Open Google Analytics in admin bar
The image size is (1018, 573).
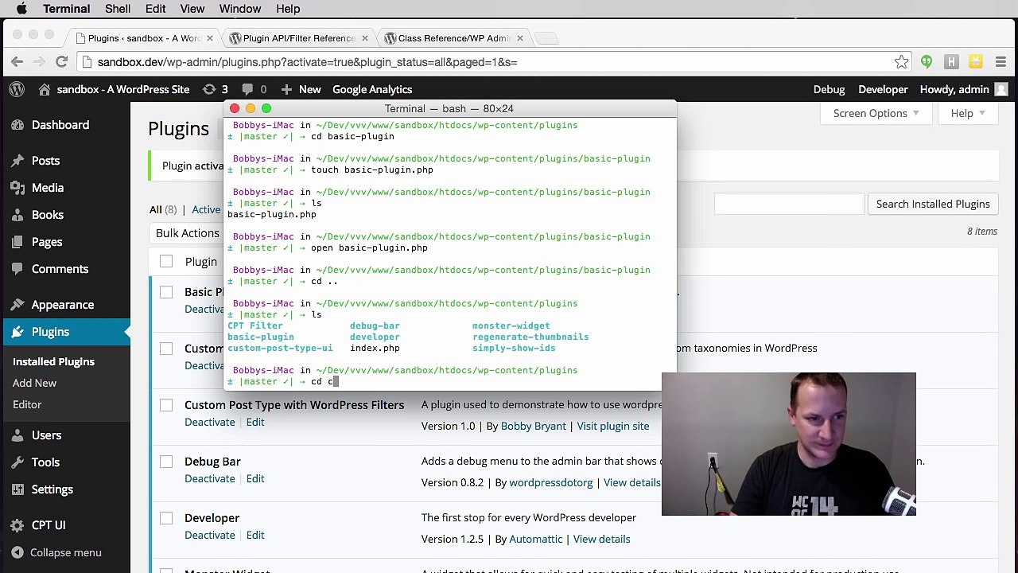coord(372,89)
